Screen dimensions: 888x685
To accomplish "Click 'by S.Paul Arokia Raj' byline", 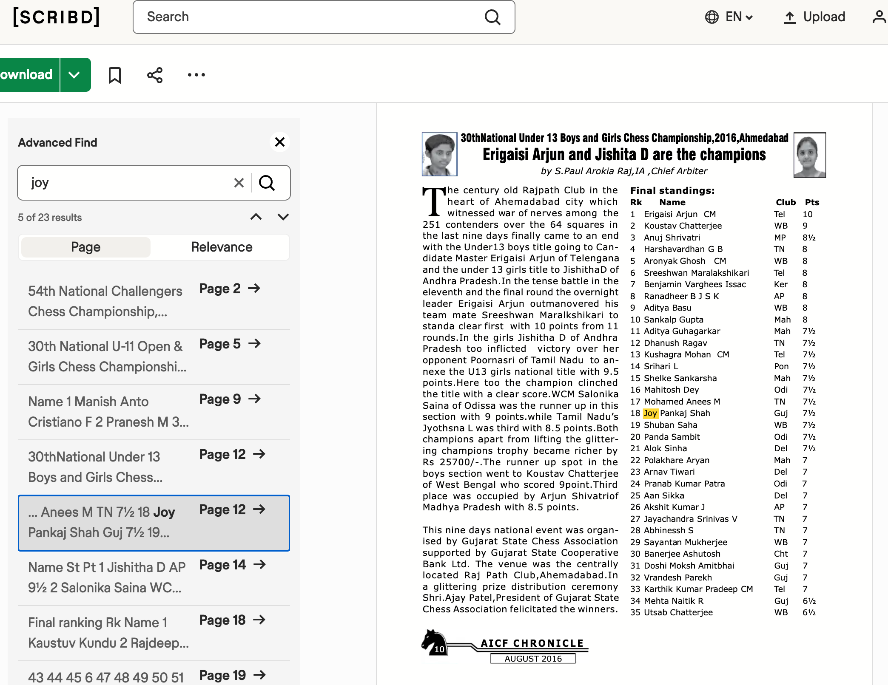I will point(624,171).
